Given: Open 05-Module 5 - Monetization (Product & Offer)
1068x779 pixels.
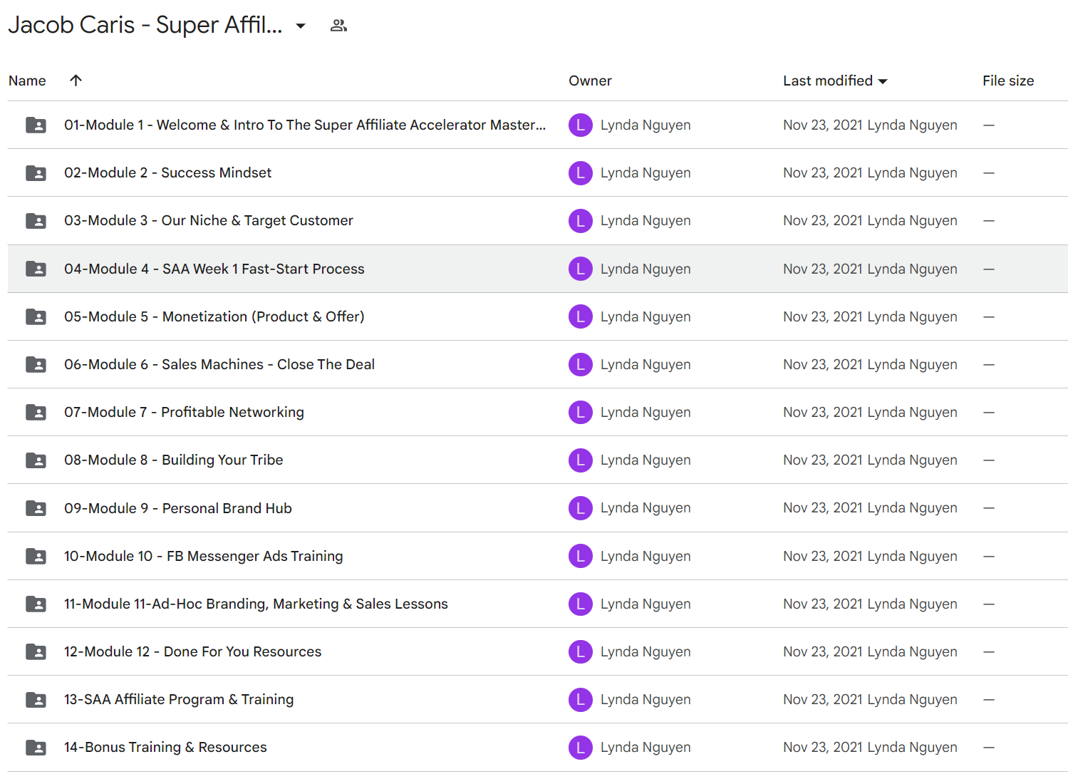Looking at the screenshot, I should pos(214,316).
